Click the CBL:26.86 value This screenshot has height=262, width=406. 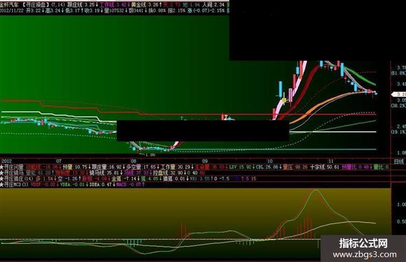[267, 167]
